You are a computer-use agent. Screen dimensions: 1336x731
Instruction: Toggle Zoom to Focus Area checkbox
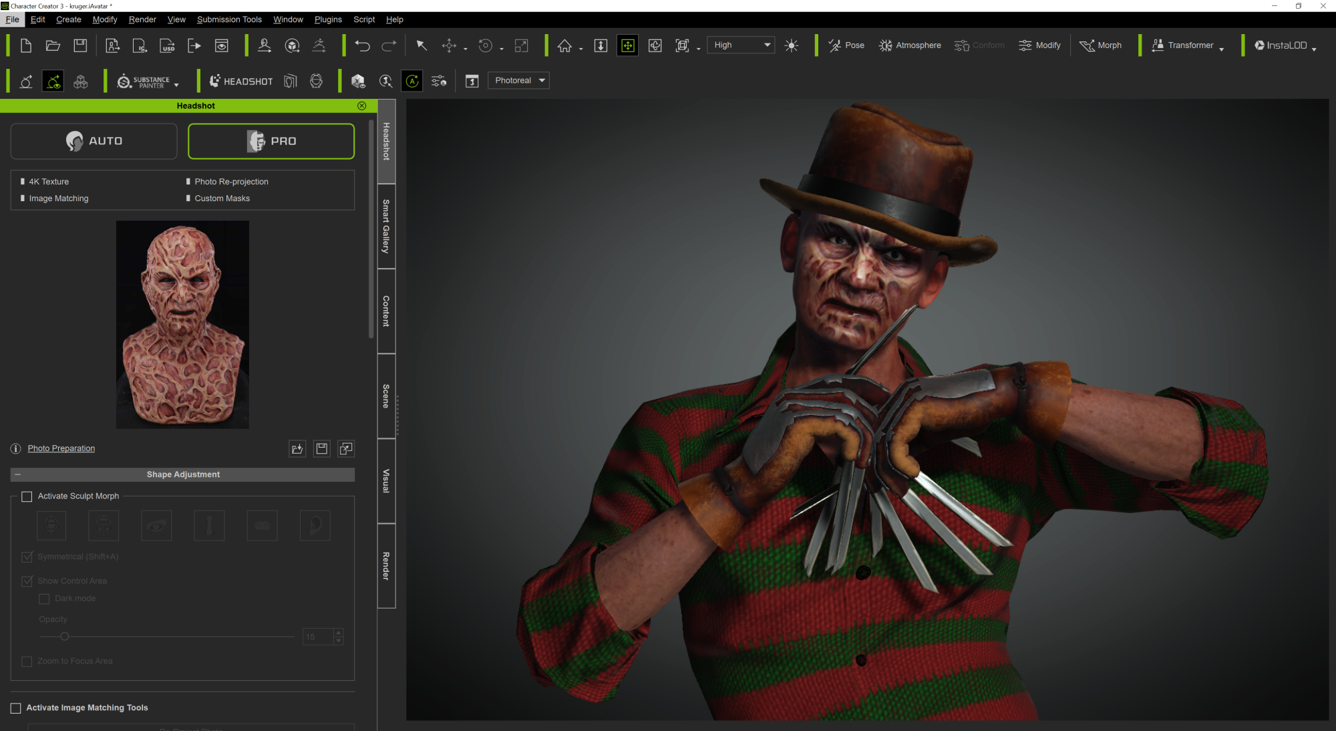point(27,662)
